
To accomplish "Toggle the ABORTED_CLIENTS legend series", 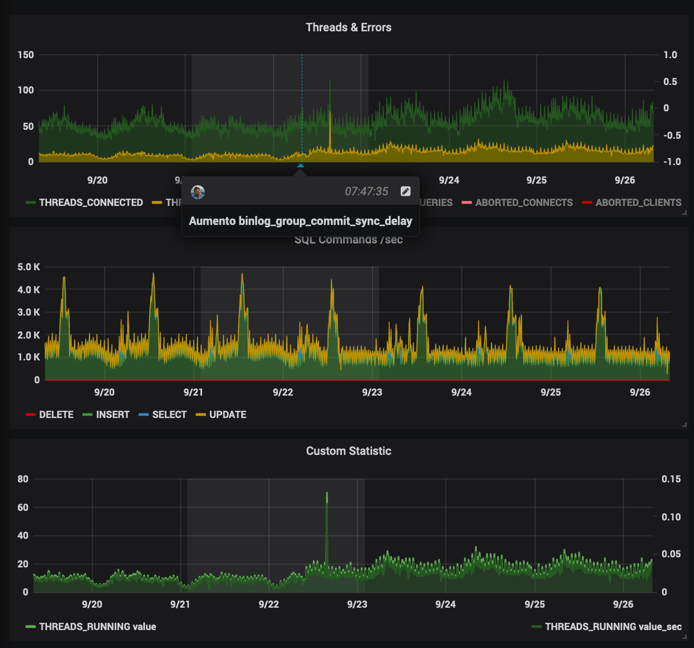I will pos(638,203).
